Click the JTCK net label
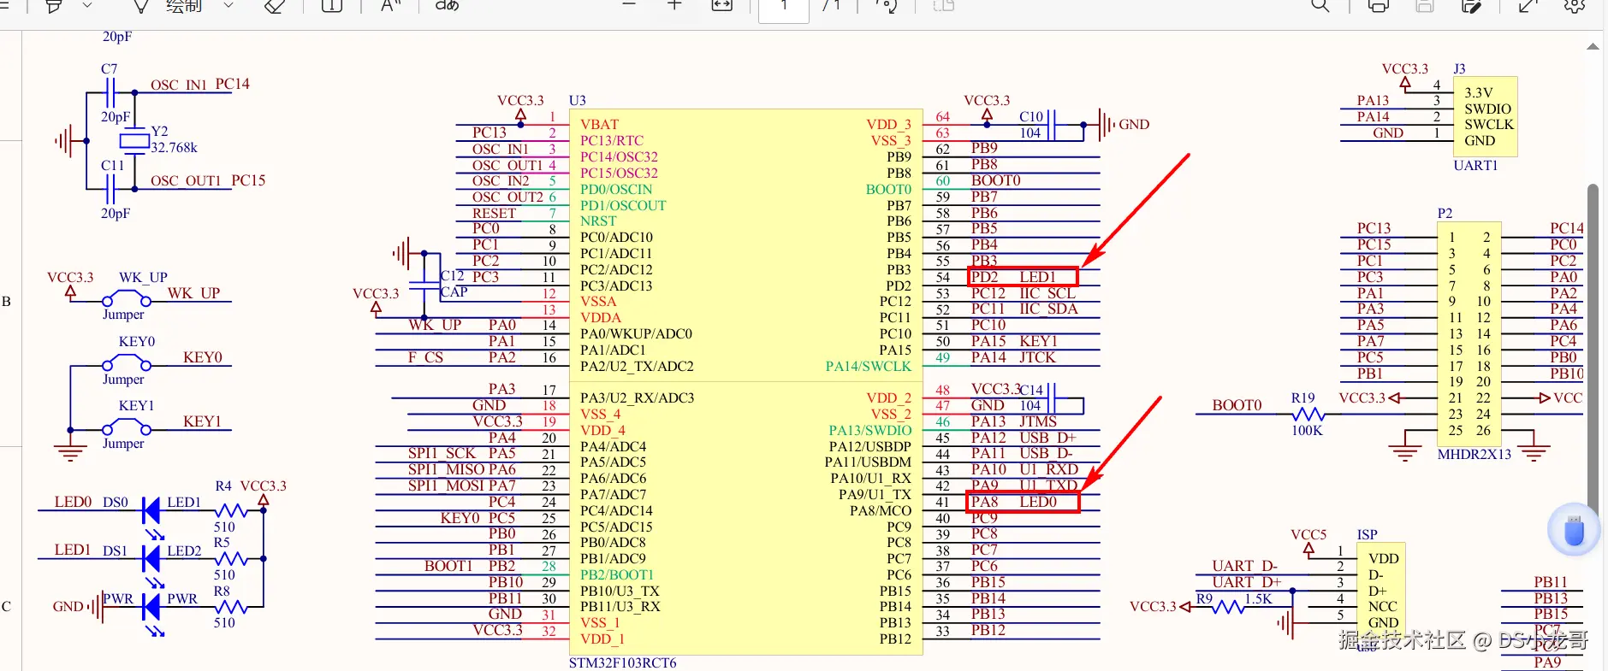Image resolution: width=1608 pixels, height=671 pixels. pyautogui.click(x=1037, y=357)
